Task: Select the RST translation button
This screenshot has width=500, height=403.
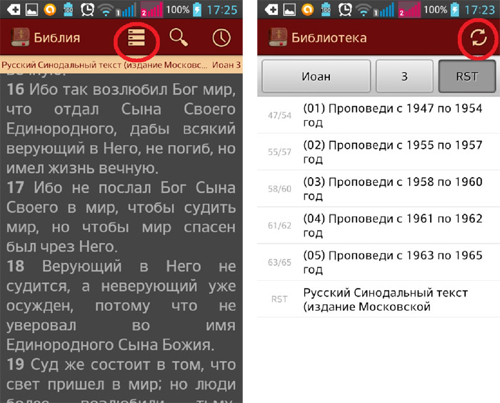Action: pos(466,76)
